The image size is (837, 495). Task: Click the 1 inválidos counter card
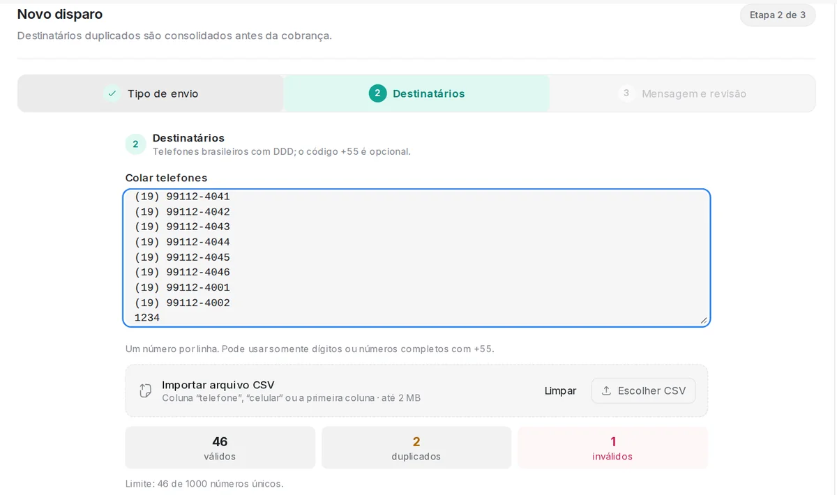612,448
